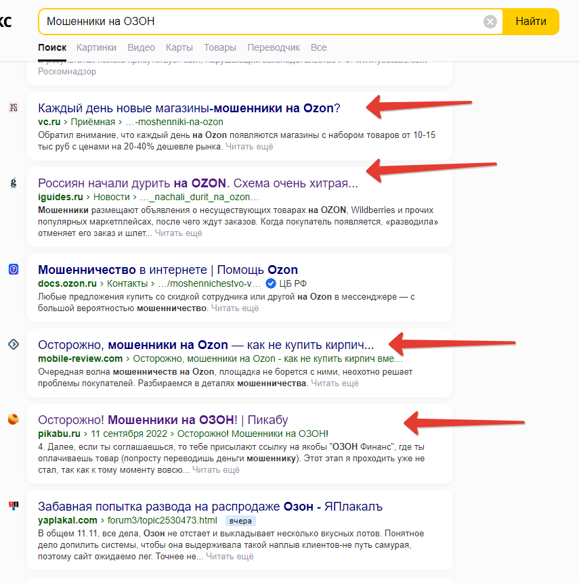Open the Видео tab
This screenshot has width=579, height=583.
141,47
